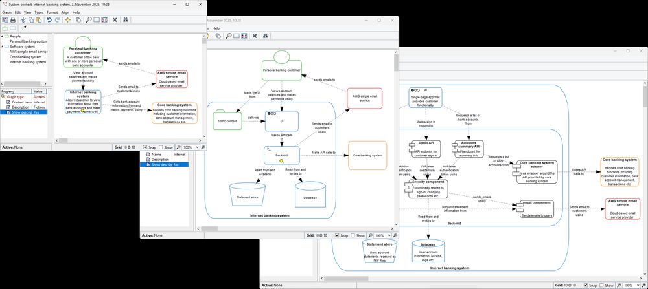Image resolution: width=648 pixels, height=289 pixels.
Task: Click the blank rectangle icon in System context toolbar
Action: pyautogui.click(x=97, y=20)
